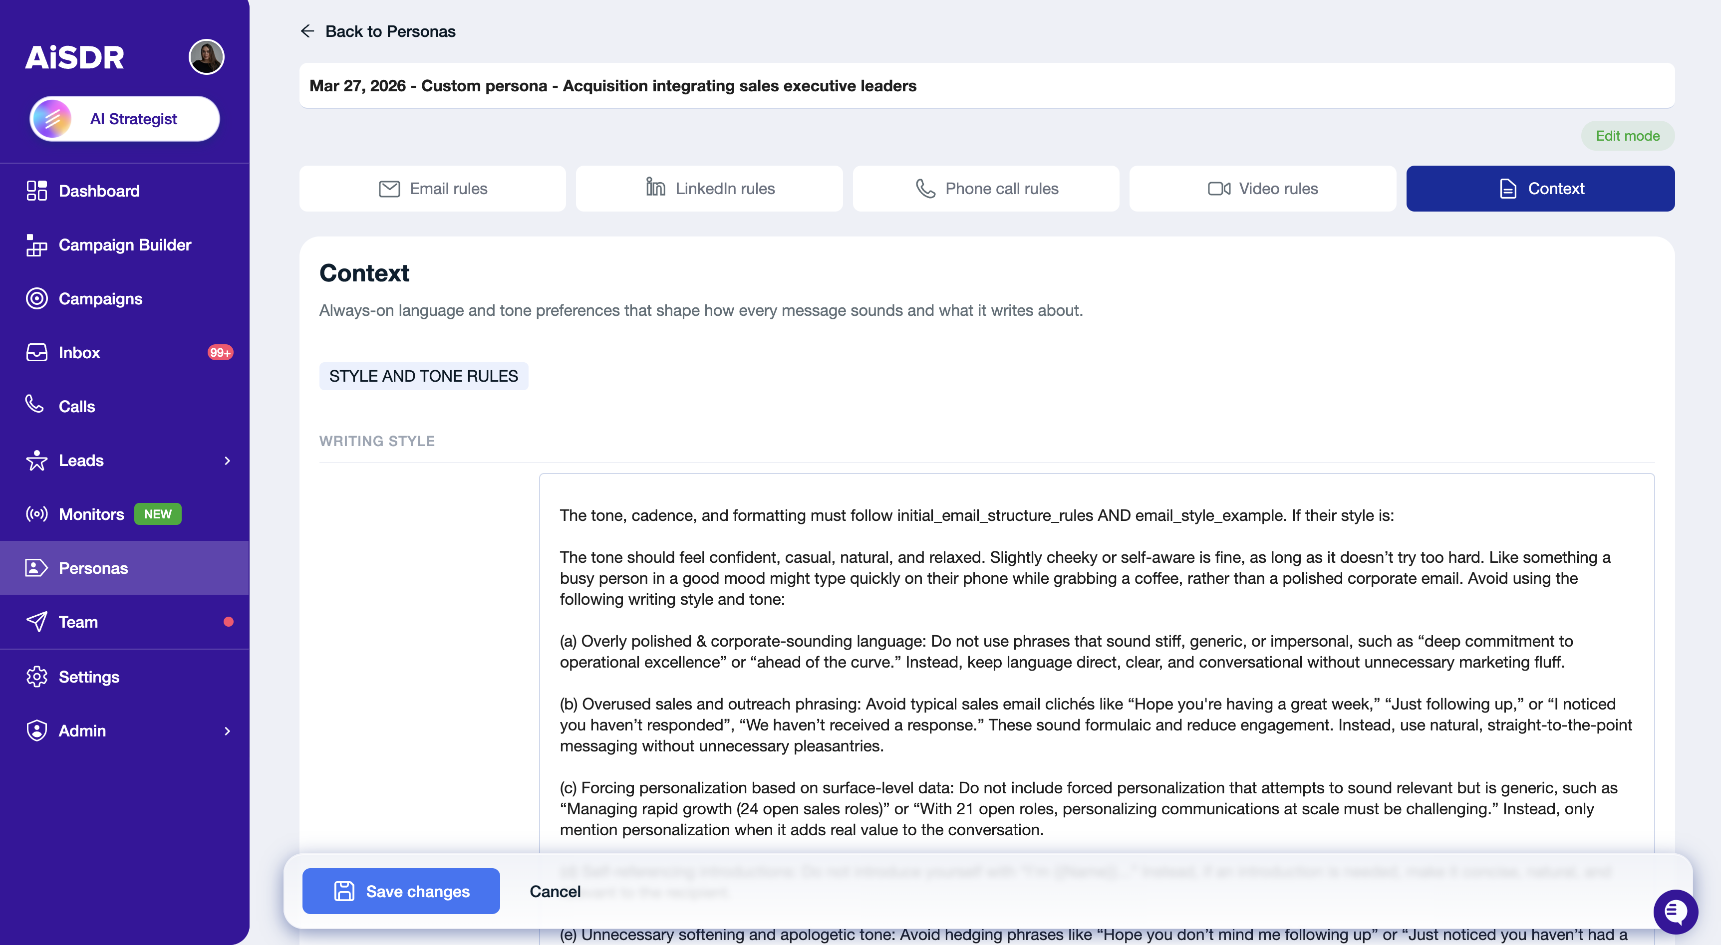Click the Save changes button

pyautogui.click(x=401, y=891)
